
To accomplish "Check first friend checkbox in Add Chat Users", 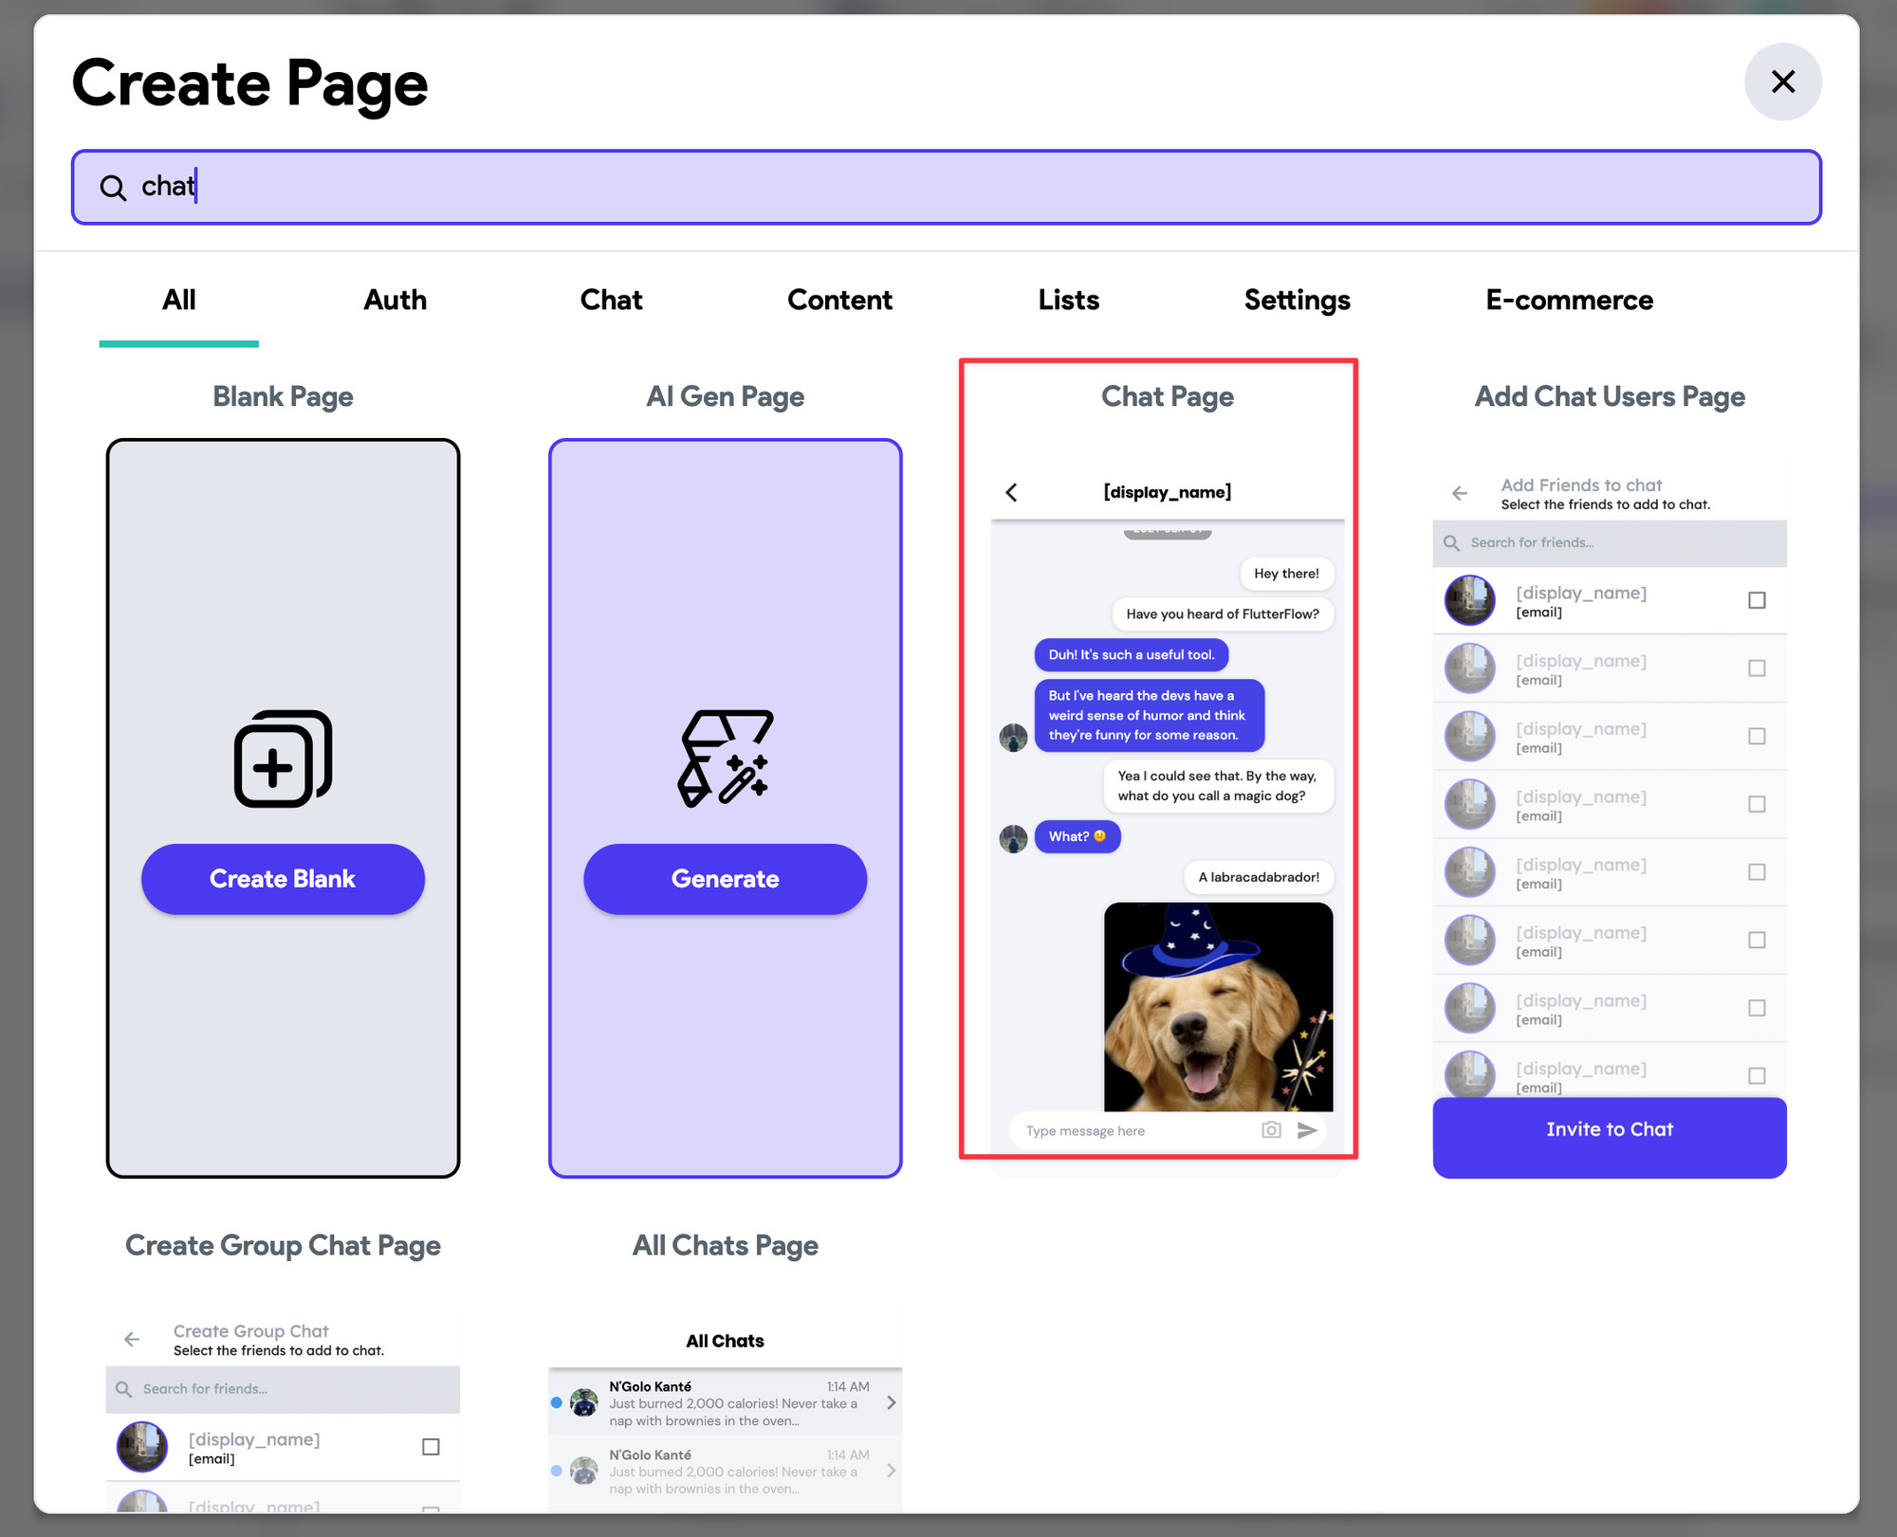I will (x=1757, y=600).
